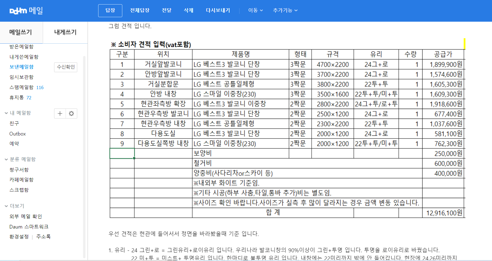Open 친구 mailbox
Screen dimensions: 492x261
14,123
